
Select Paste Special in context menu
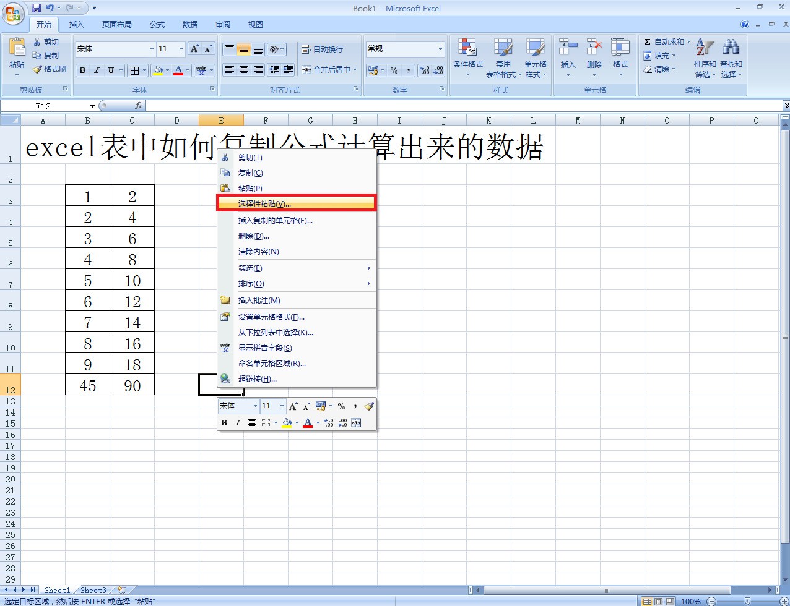click(x=264, y=203)
